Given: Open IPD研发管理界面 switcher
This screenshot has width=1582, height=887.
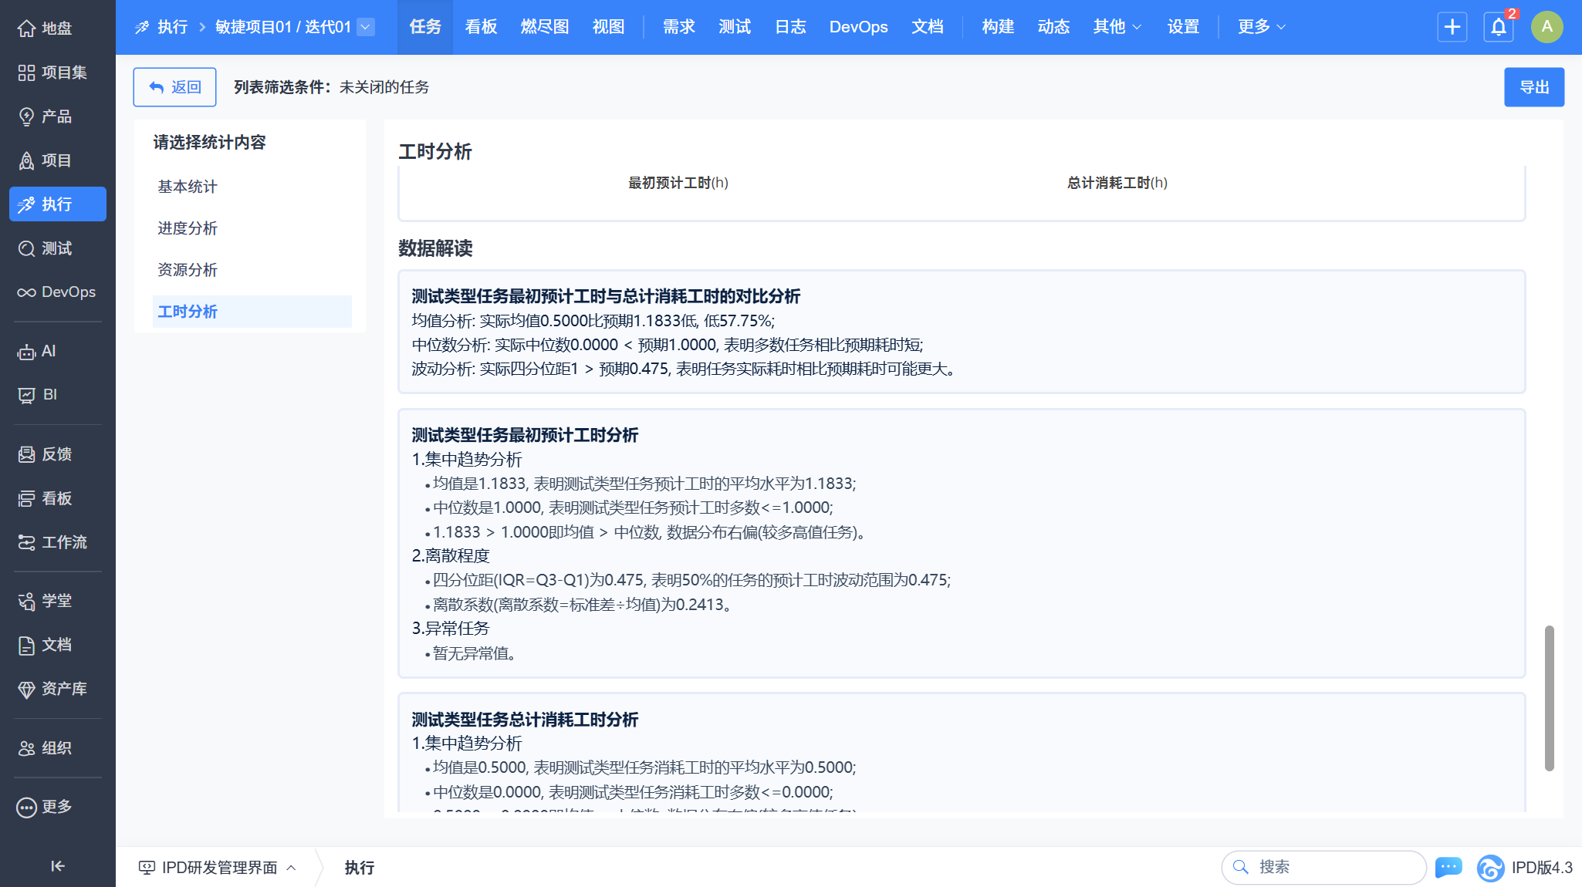Looking at the screenshot, I should (x=218, y=867).
